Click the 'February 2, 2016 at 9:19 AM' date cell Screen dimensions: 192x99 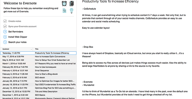15,77
